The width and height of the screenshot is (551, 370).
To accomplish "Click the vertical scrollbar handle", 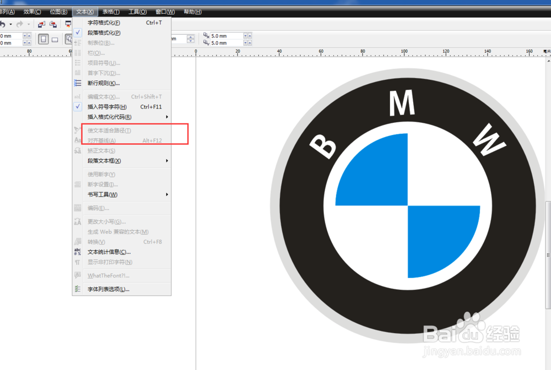I will tap(548, 255).
